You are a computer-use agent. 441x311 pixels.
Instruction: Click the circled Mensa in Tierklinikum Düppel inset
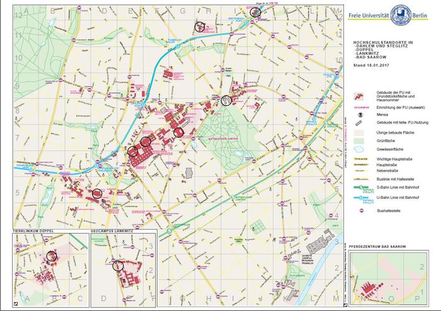[x=52, y=256]
